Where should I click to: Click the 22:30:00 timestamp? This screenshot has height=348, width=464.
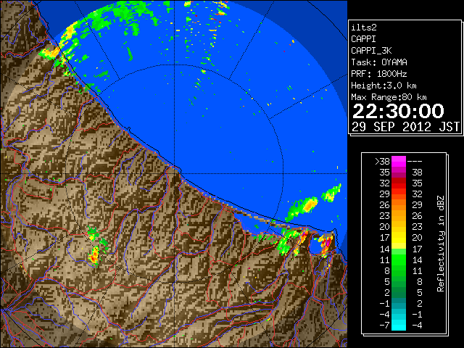point(398,111)
